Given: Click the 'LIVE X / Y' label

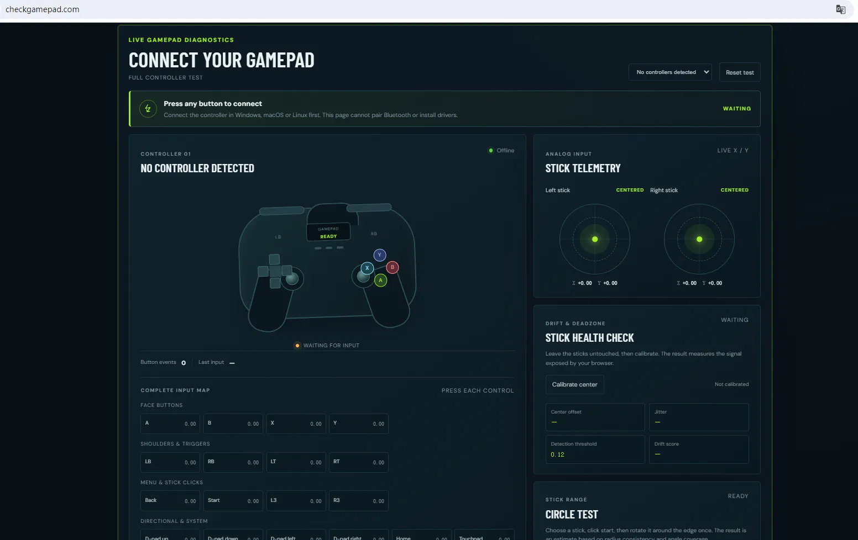Looking at the screenshot, I should click(733, 150).
